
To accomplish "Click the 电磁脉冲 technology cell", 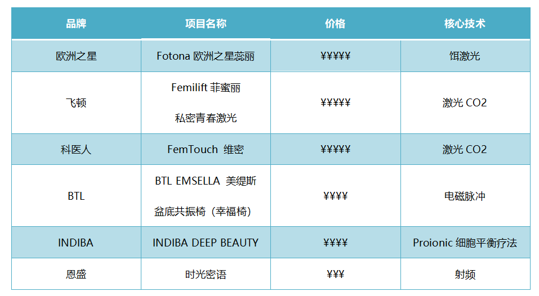I will [465, 196].
